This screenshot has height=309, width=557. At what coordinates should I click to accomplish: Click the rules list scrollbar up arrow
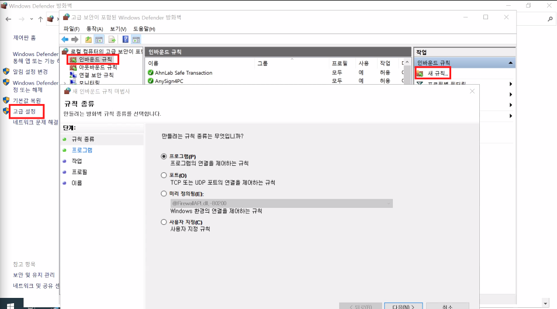(x=407, y=63)
